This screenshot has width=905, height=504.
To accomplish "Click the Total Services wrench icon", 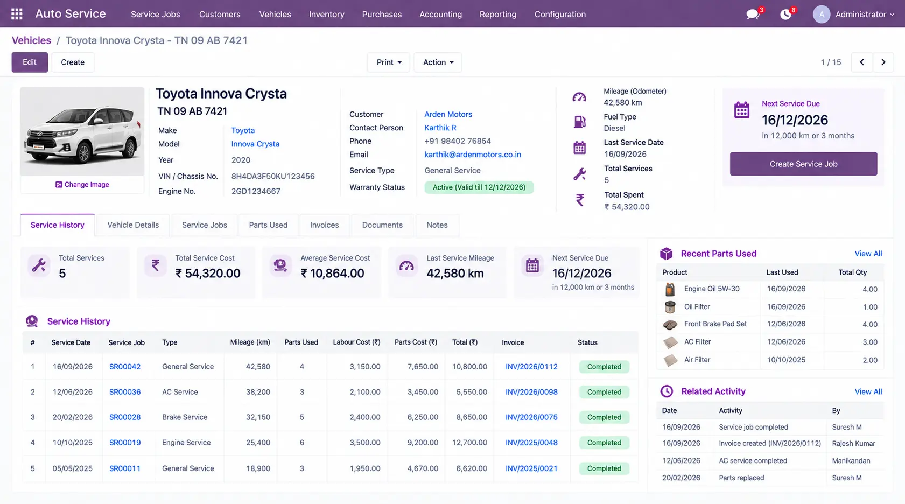I will click(580, 174).
